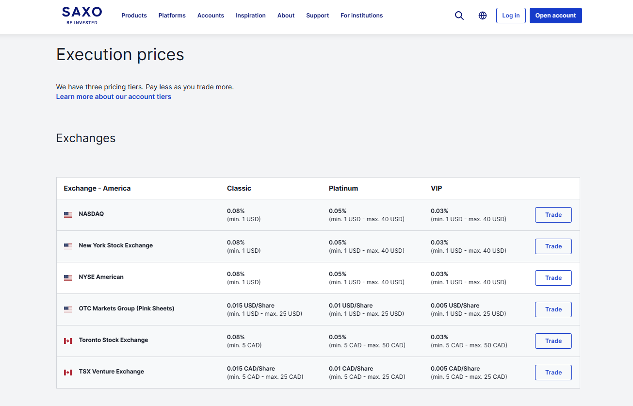This screenshot has width=633, height=406.
Task: Click Trade button for NYSE American
Action: coord(553,278)
